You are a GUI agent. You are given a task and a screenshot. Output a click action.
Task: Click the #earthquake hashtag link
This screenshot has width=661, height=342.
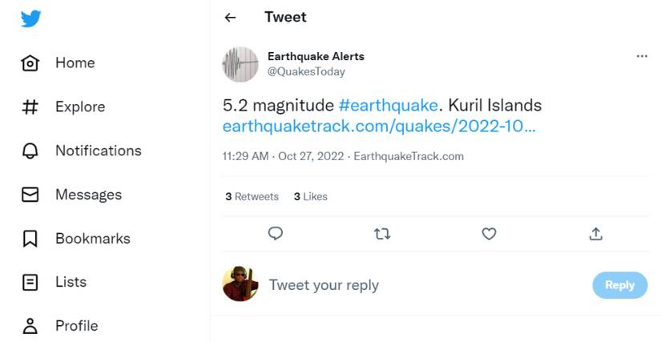(388, 106)
